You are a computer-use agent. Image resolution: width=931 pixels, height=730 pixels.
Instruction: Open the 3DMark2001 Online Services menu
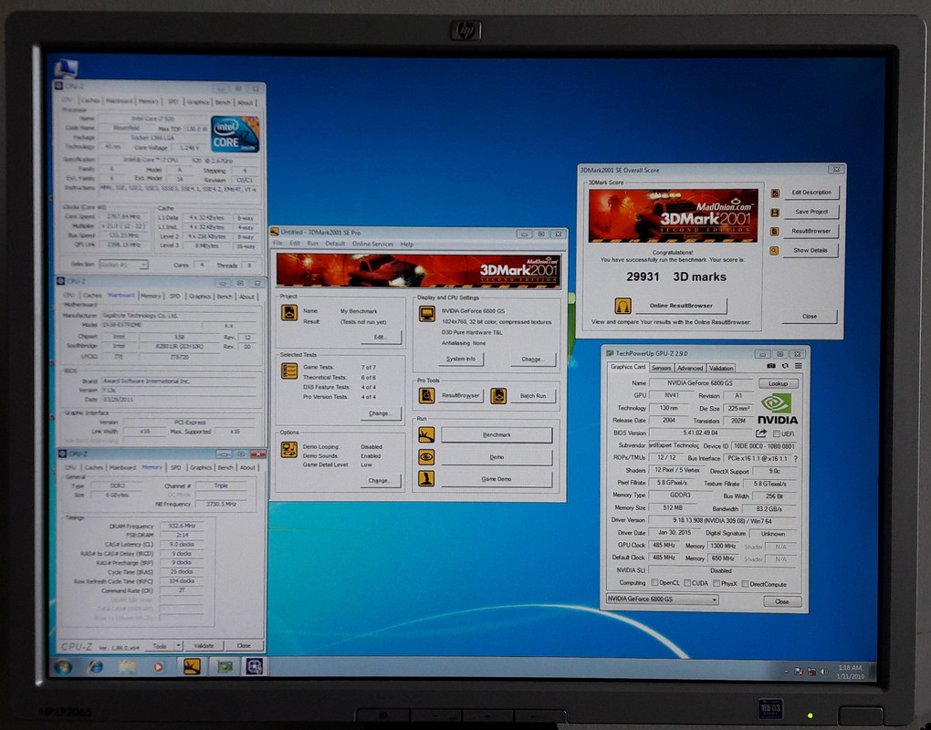click(x=372, y=244)
